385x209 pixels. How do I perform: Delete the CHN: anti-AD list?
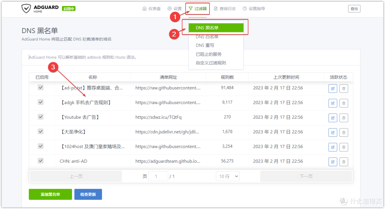[x=343, y=161]
